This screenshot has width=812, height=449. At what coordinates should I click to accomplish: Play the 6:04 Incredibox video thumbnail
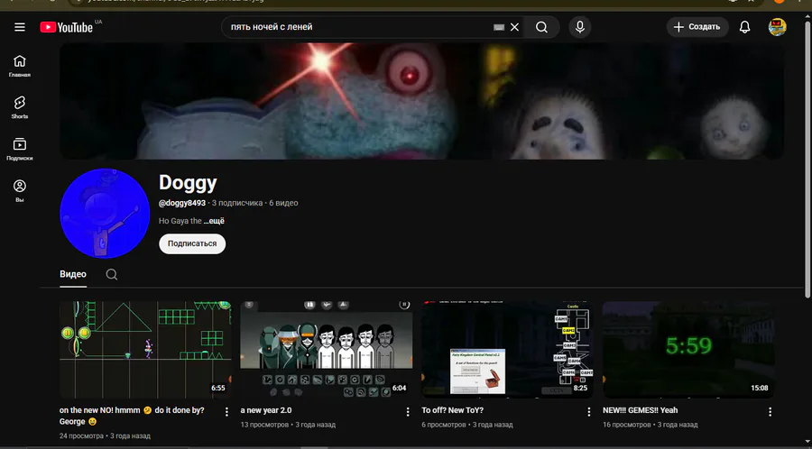pyautogui.click(x=327, y=350)
